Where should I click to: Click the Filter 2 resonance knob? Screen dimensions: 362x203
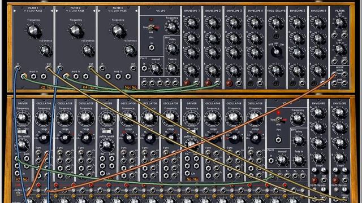coord(87,50)
